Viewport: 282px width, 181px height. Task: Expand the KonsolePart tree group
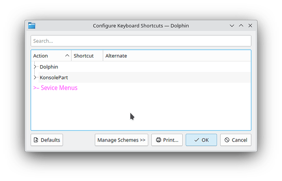(35, 77)
